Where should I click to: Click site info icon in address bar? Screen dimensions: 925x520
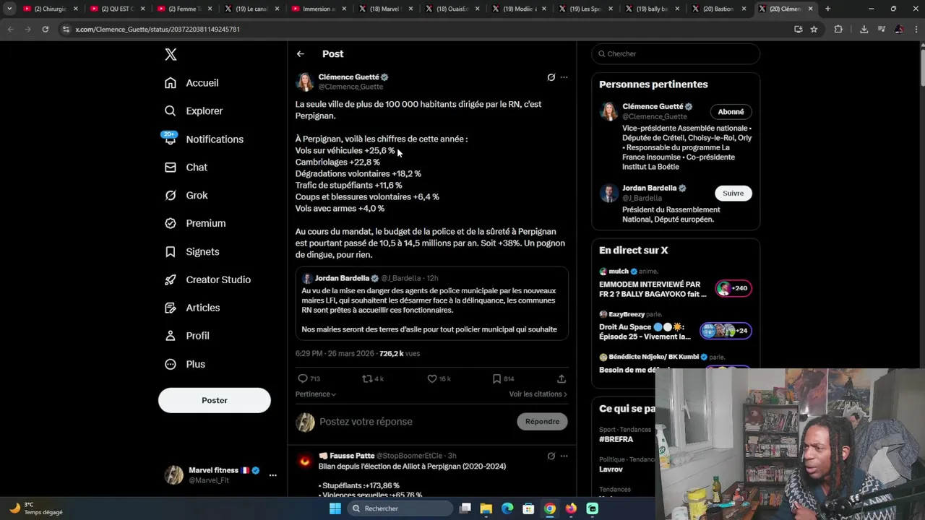pyautogui.click(x=66, y=29)
